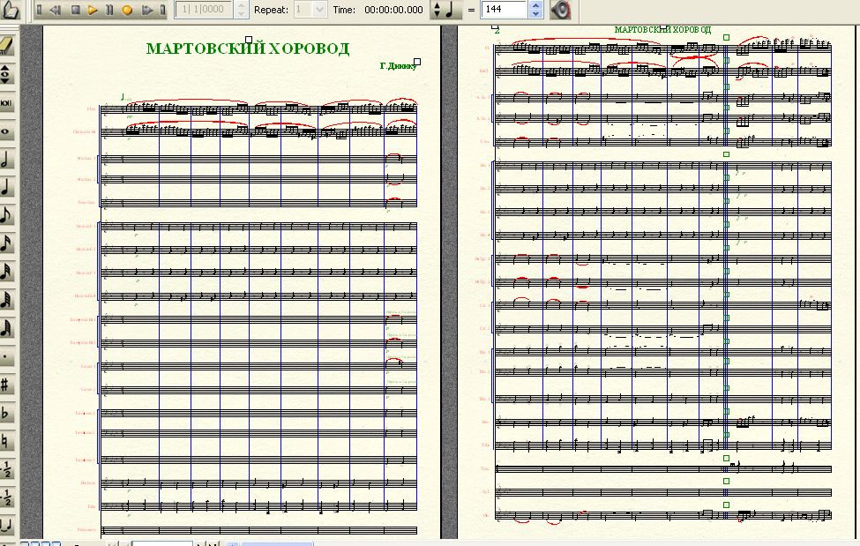Click the rewind-to-beginning playback button
Viewport: 860px width, 546px height.
click(x=39, y=10)
